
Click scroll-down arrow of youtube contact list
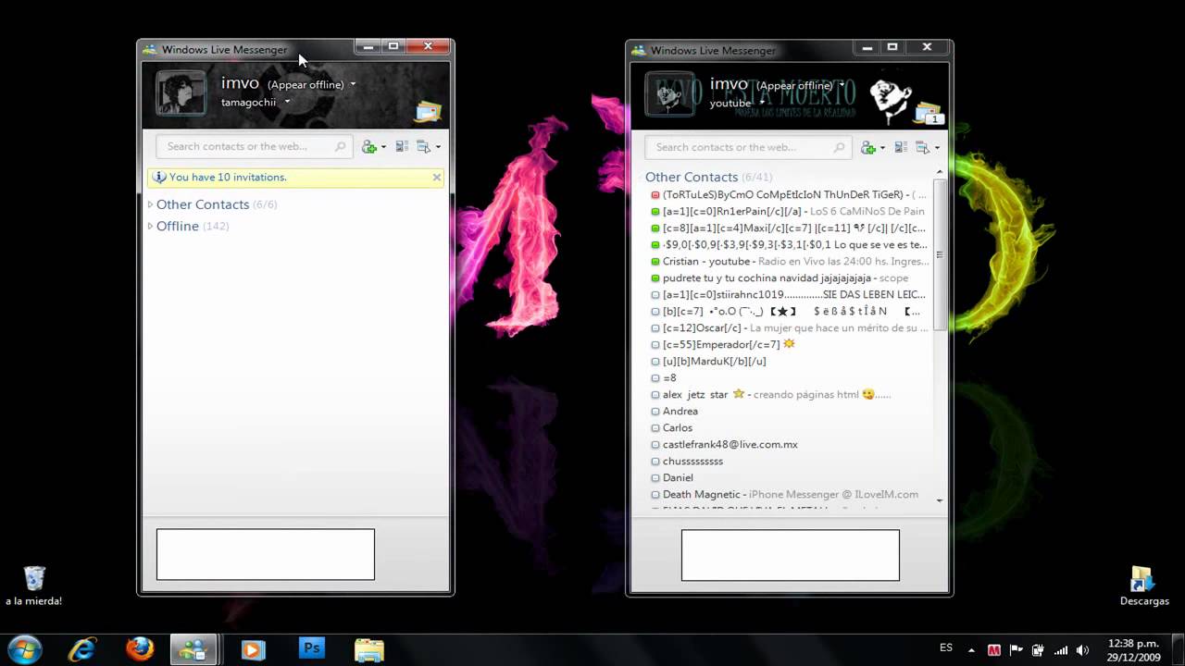940,500
